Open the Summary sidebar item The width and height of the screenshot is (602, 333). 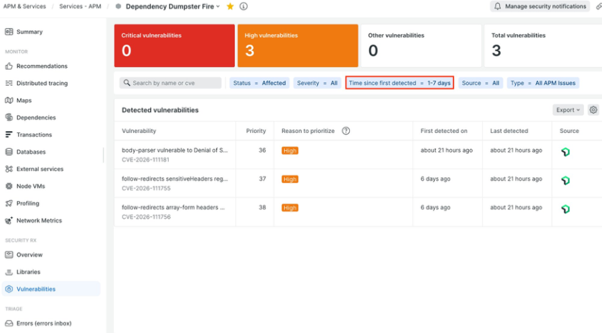pyautogui.click(x=29, y=32)
